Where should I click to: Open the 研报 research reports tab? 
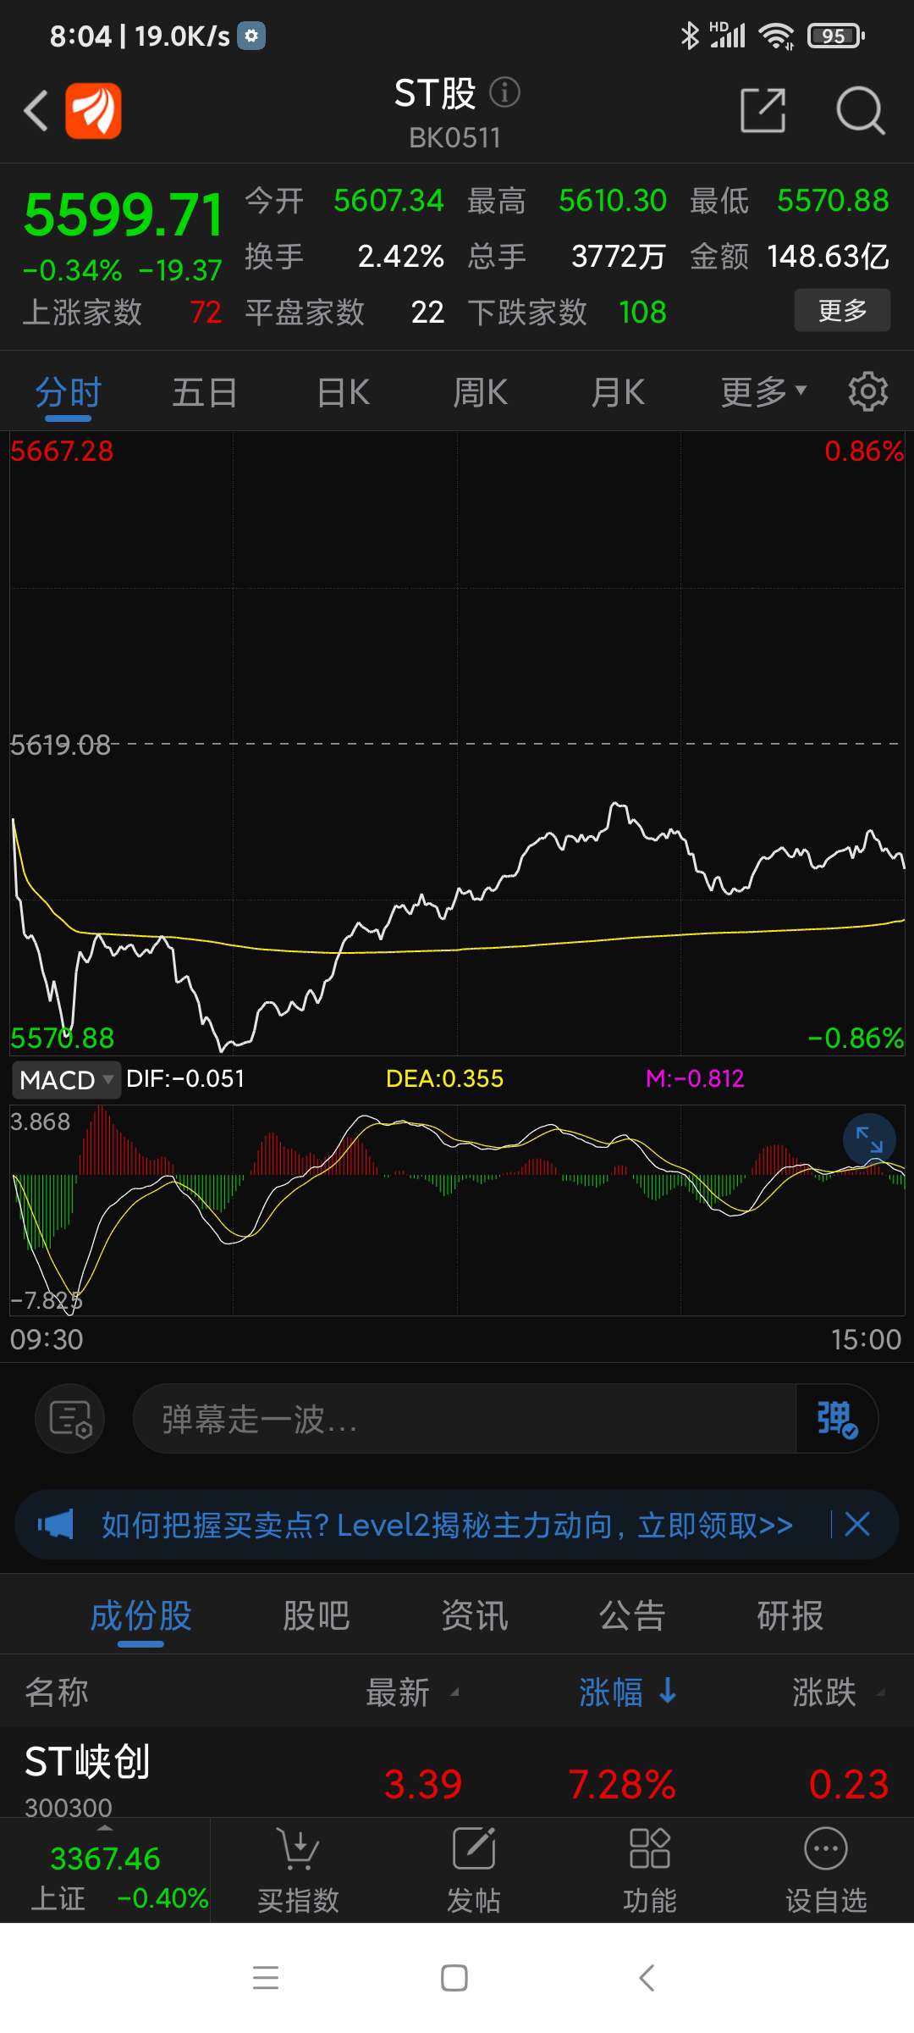790,1615
